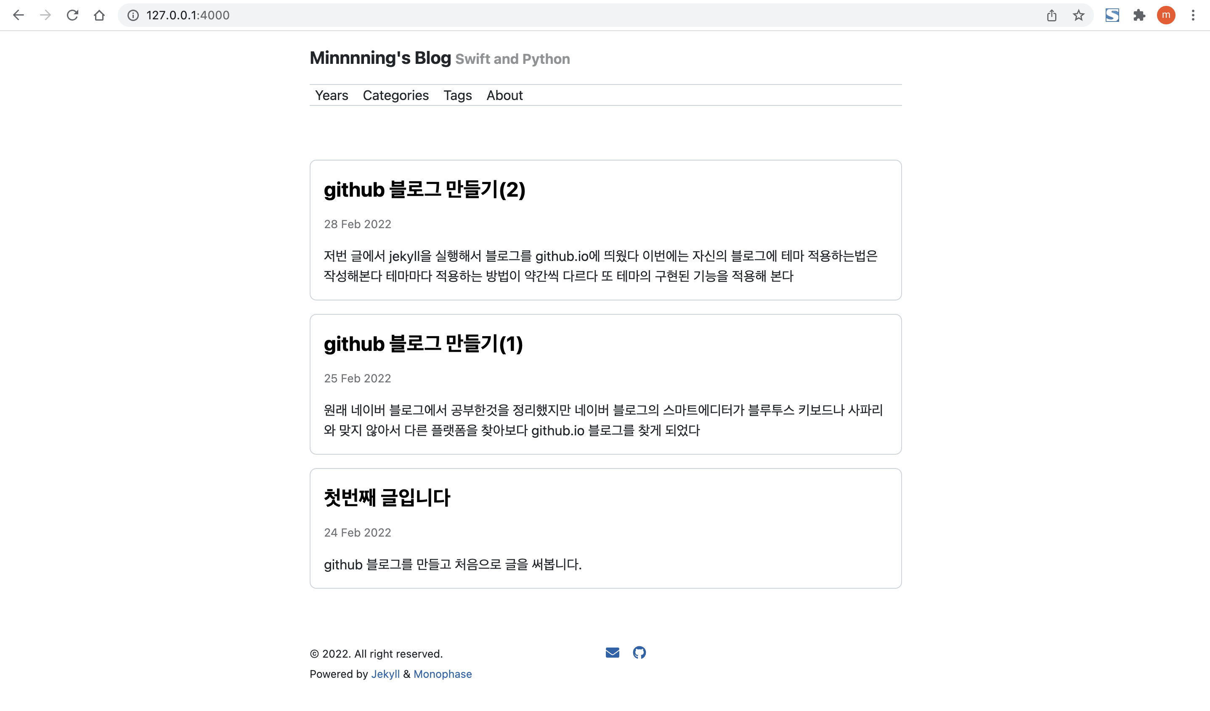The height and width of the screenshot is (711, 1210).
Task: Open the About page link
Action: 504,95
